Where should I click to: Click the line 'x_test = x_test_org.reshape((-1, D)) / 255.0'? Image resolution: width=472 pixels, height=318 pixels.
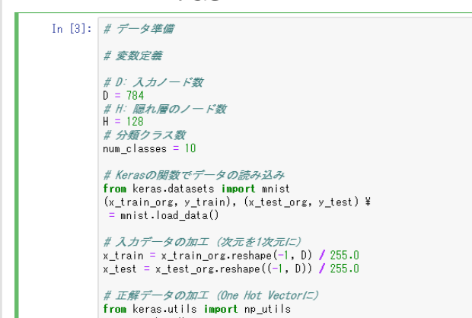click(x=231, y=269)
